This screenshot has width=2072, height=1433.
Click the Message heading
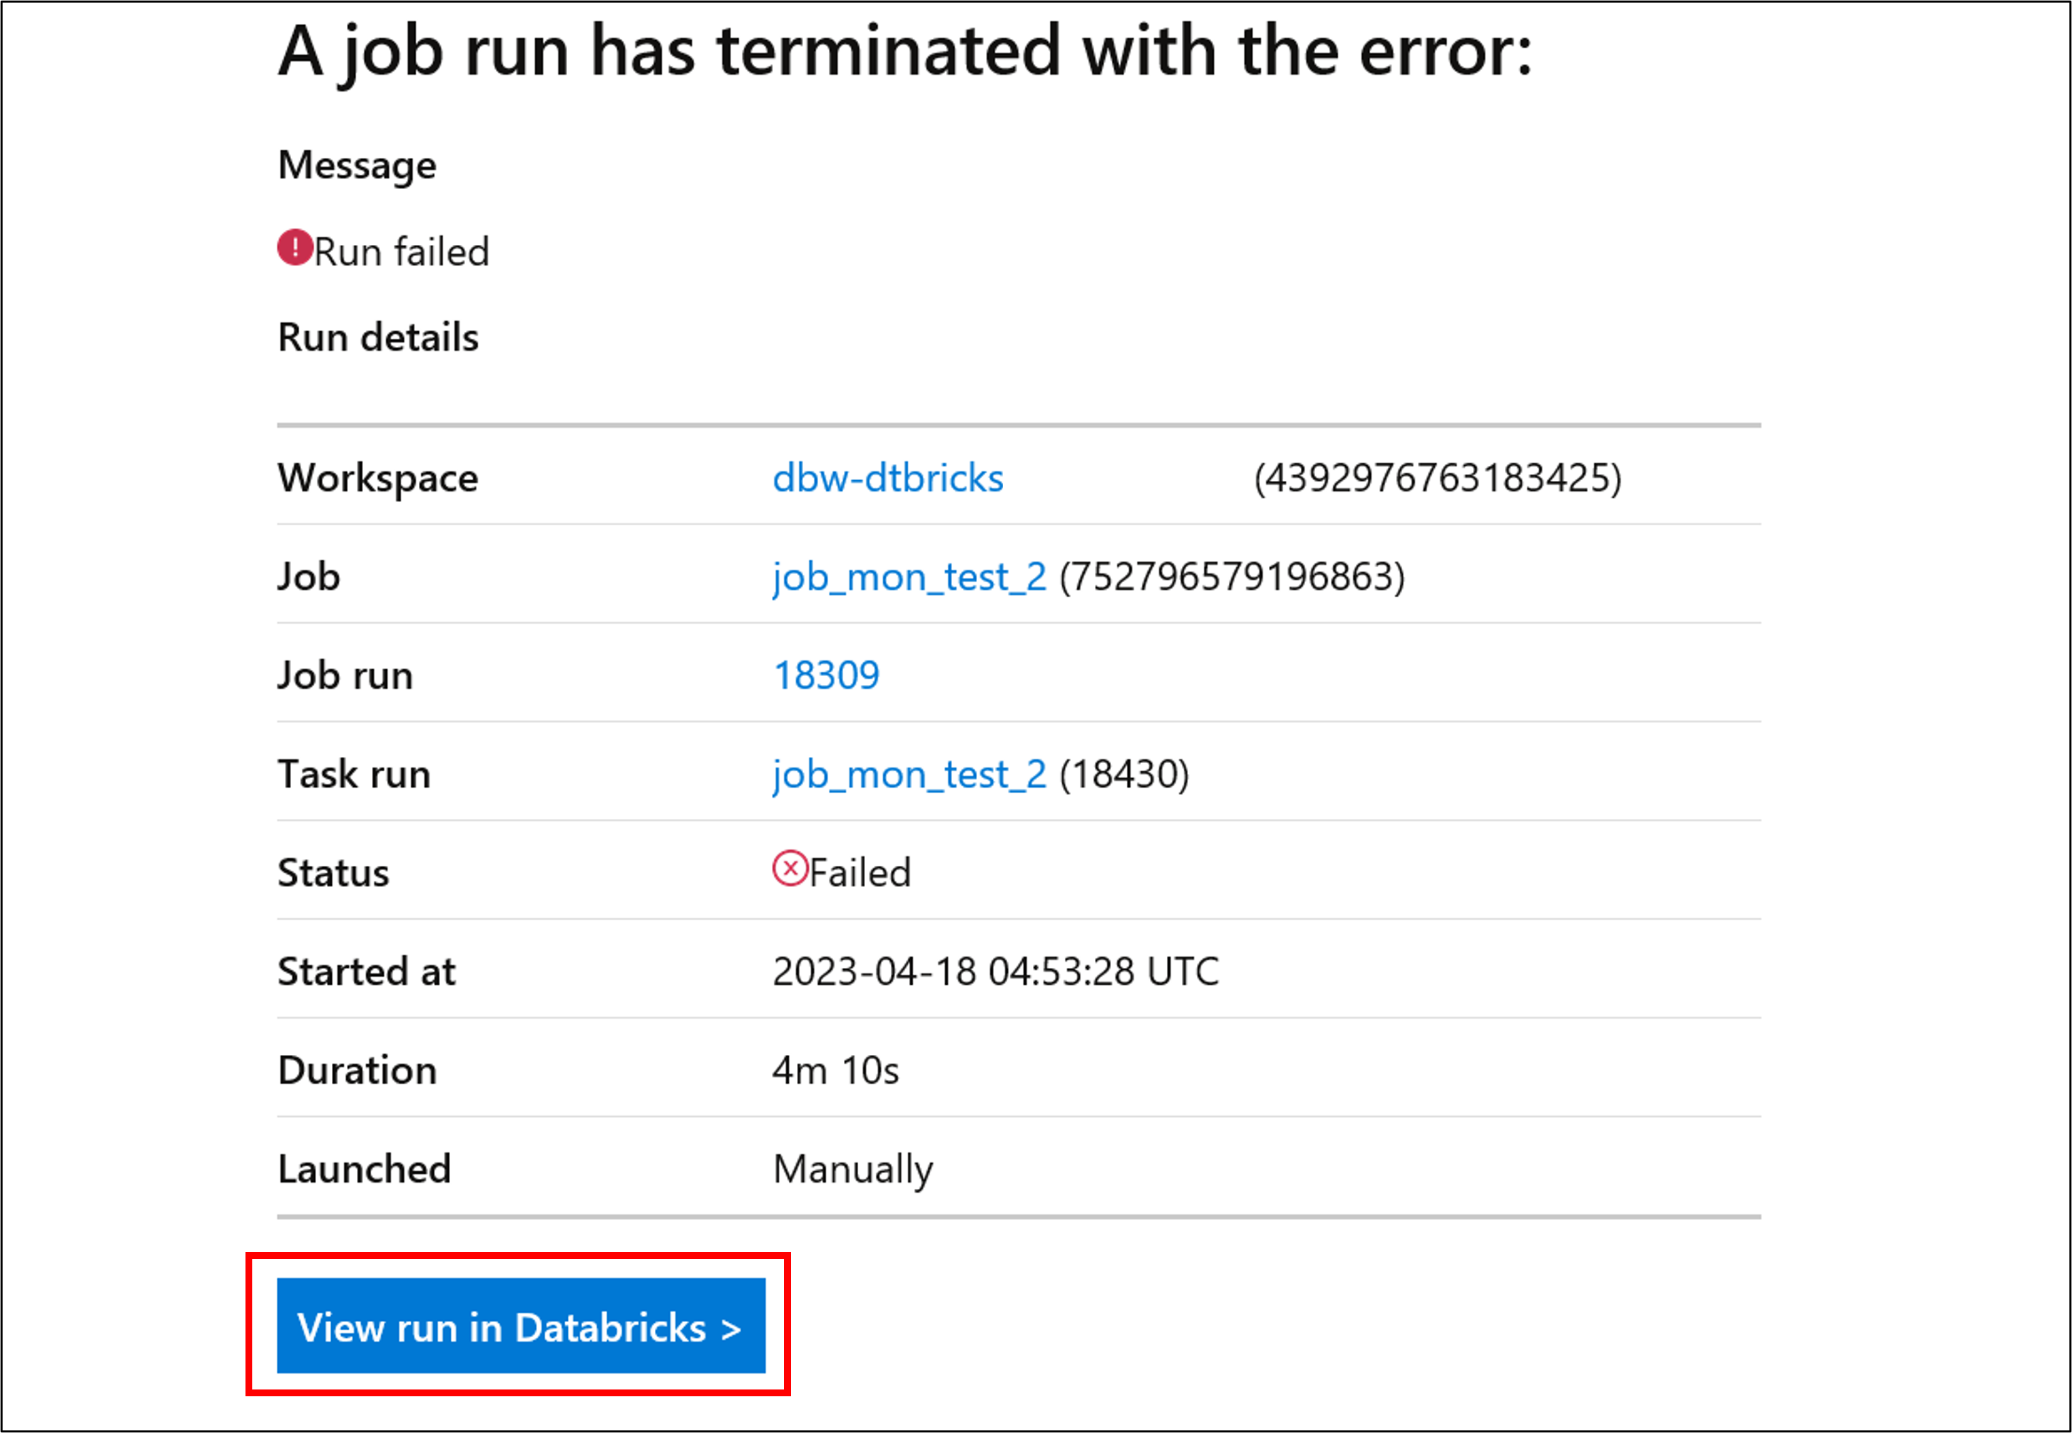[357, 165]
